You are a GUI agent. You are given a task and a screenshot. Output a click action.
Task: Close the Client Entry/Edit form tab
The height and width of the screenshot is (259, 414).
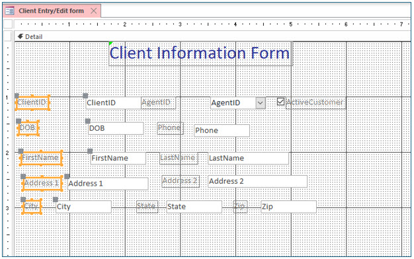[93, 11]
